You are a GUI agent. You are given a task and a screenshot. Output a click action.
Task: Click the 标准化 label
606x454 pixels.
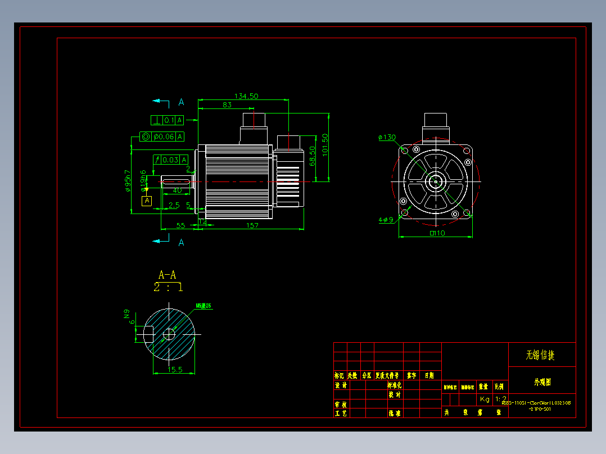395,385
